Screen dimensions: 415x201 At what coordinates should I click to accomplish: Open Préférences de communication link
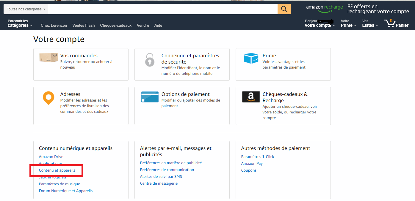pyautogui.click(x=167, y=170)
